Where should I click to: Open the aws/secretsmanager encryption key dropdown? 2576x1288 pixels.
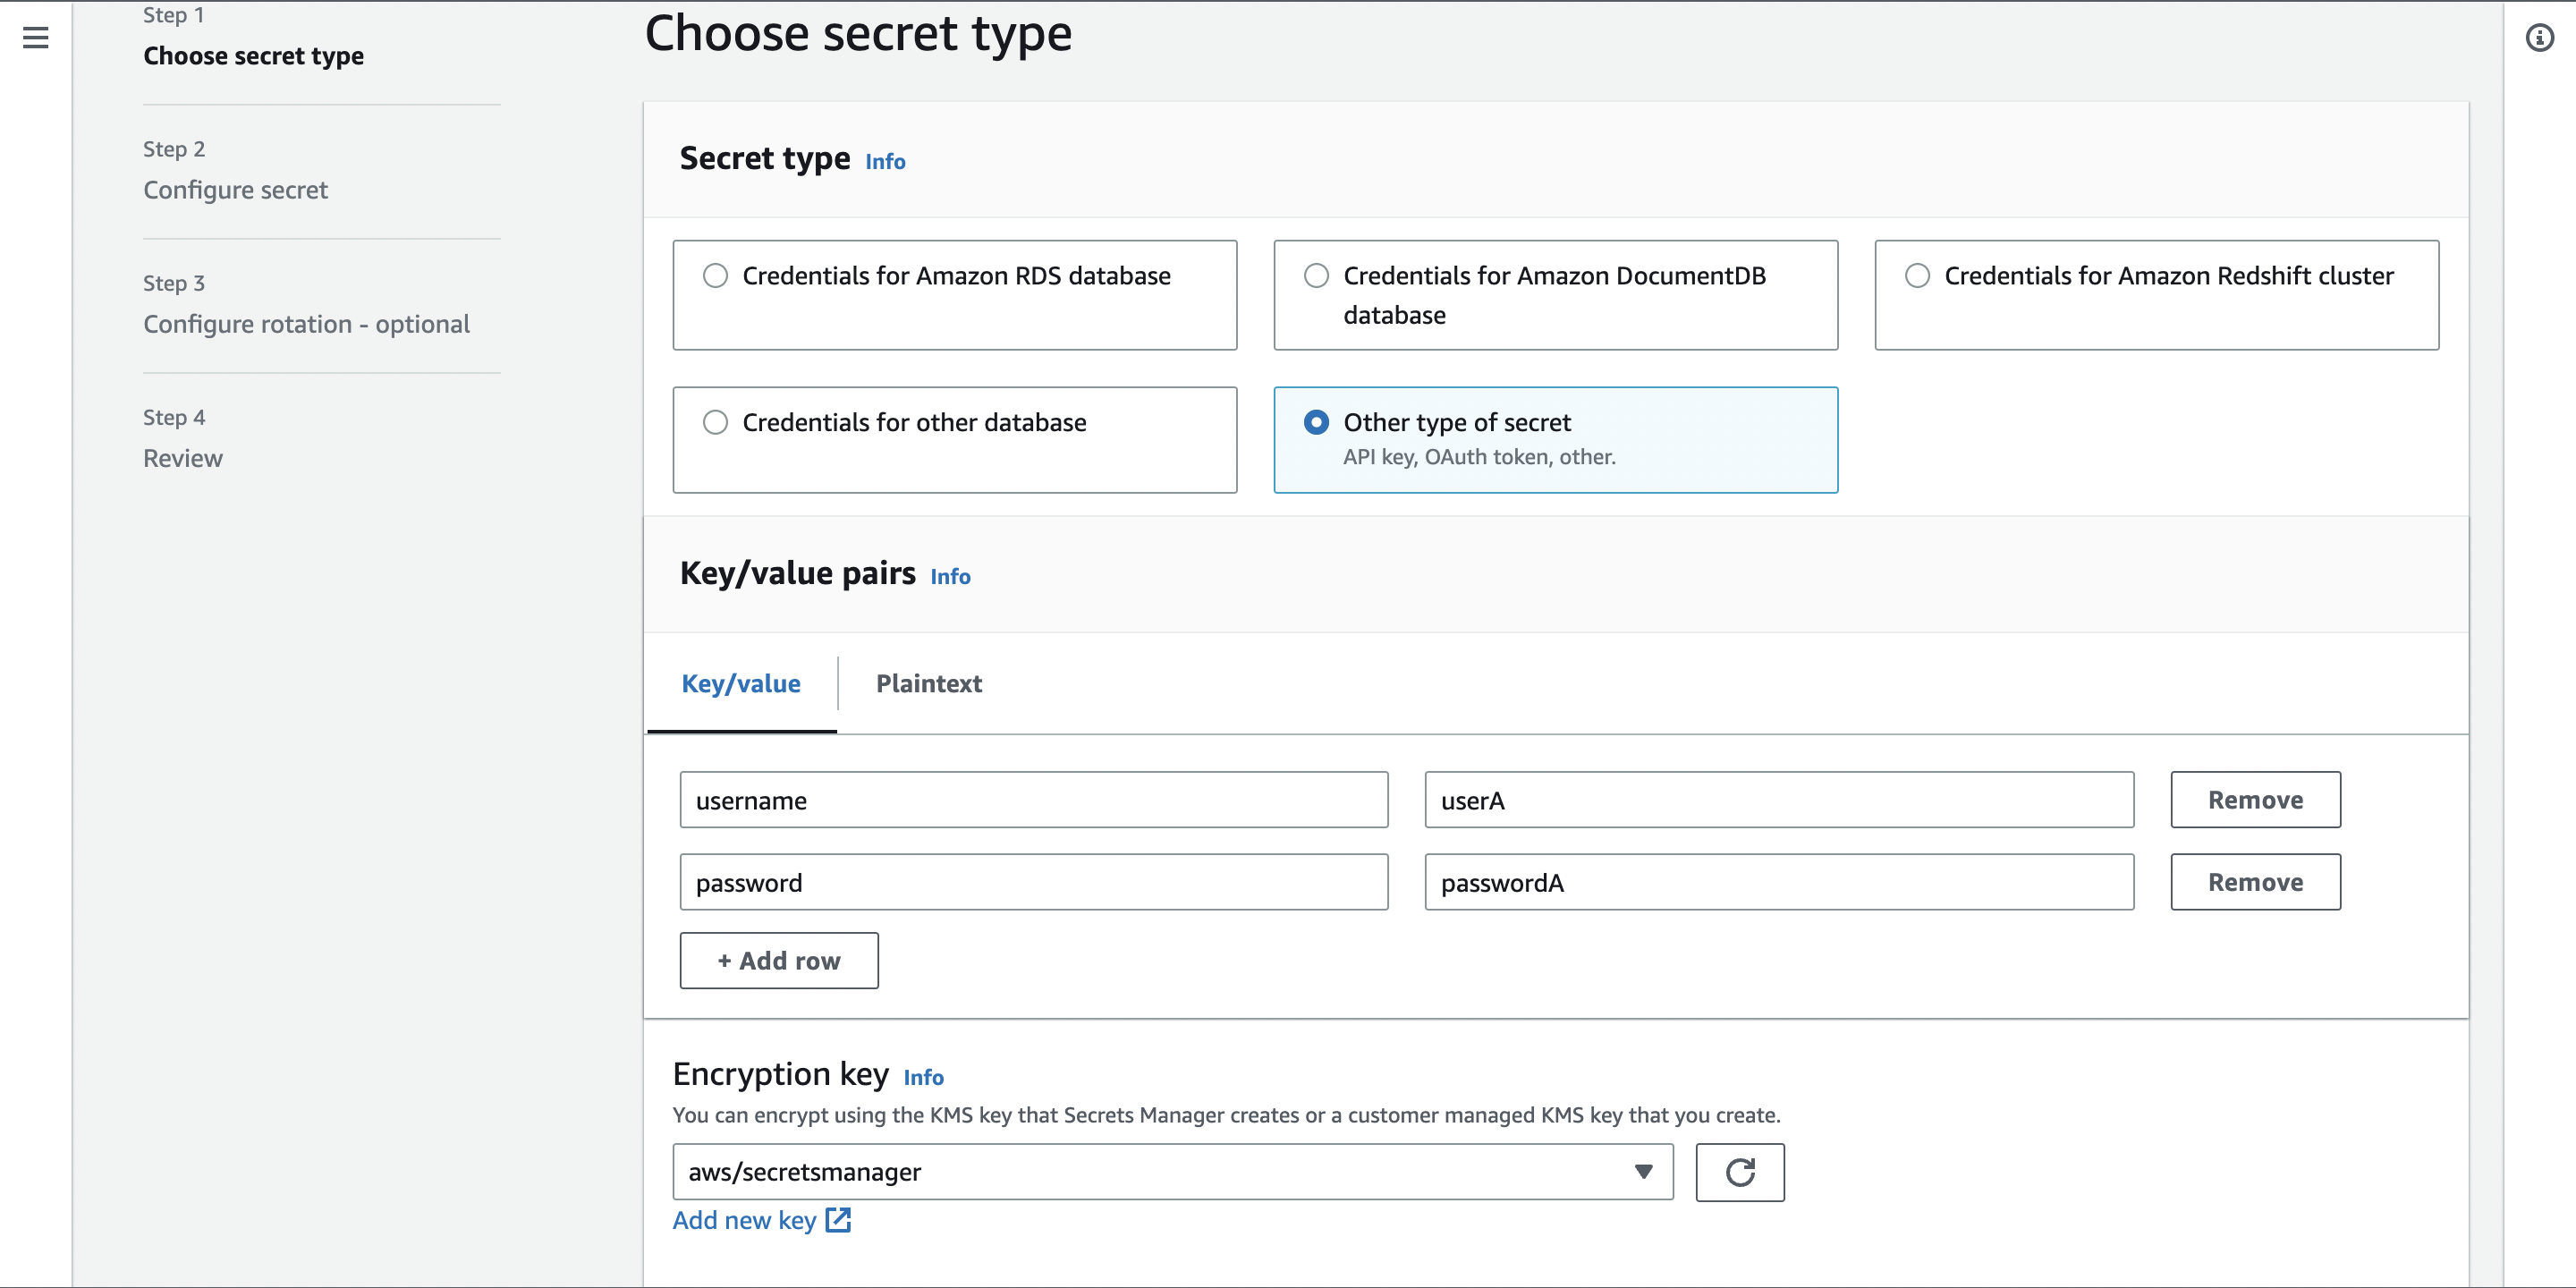[1172, 1172]
